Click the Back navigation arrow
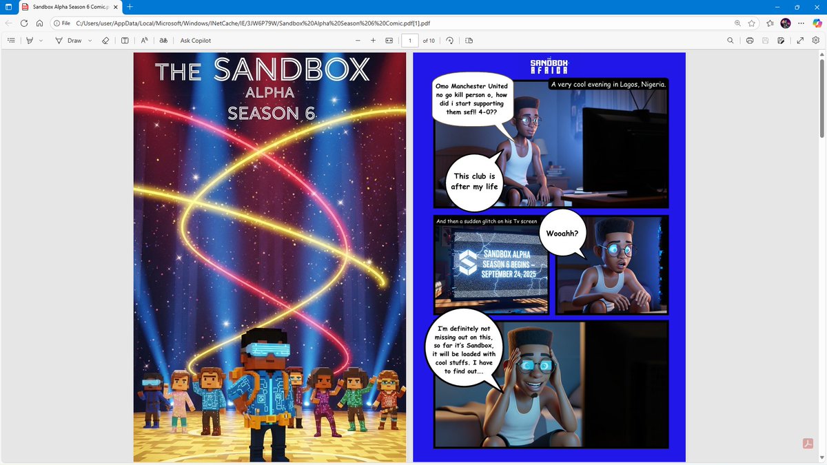Screen dimensions: 827x465 8,23
